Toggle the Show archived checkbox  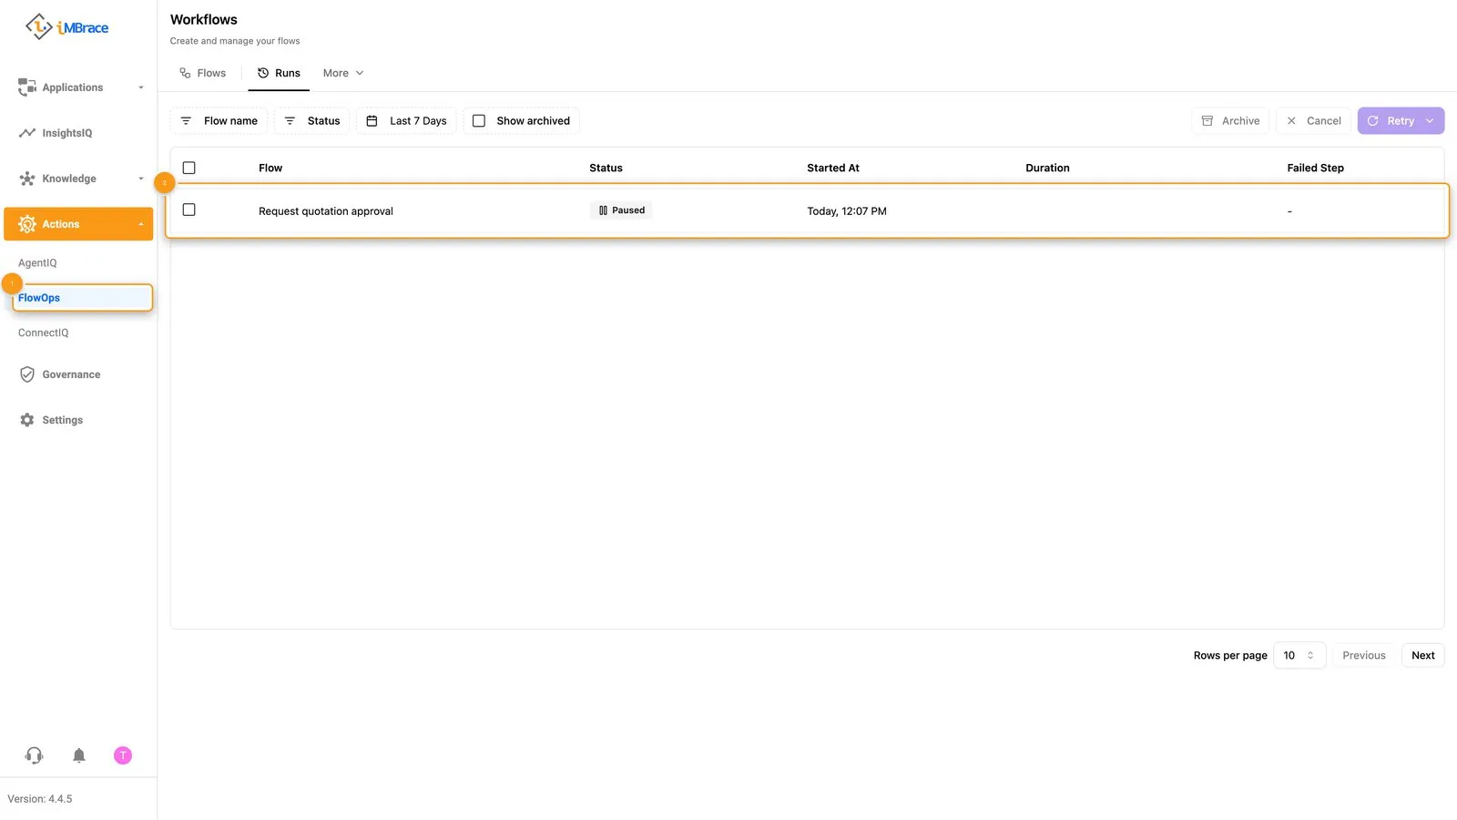click(x=479, y=121)
